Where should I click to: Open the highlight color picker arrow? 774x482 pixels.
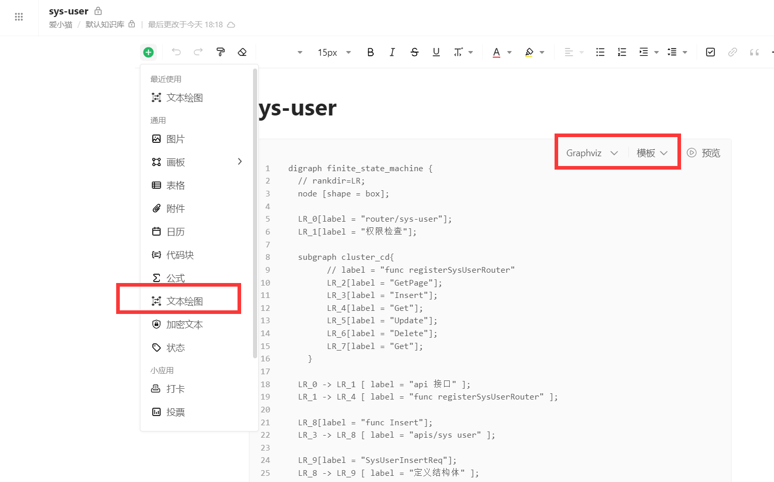pyautogui.click(x=542, y=52)
